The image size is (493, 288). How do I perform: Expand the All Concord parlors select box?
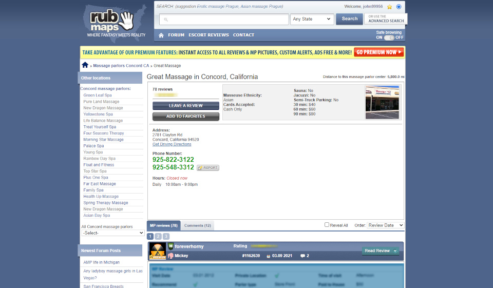[x=112, y=233]
